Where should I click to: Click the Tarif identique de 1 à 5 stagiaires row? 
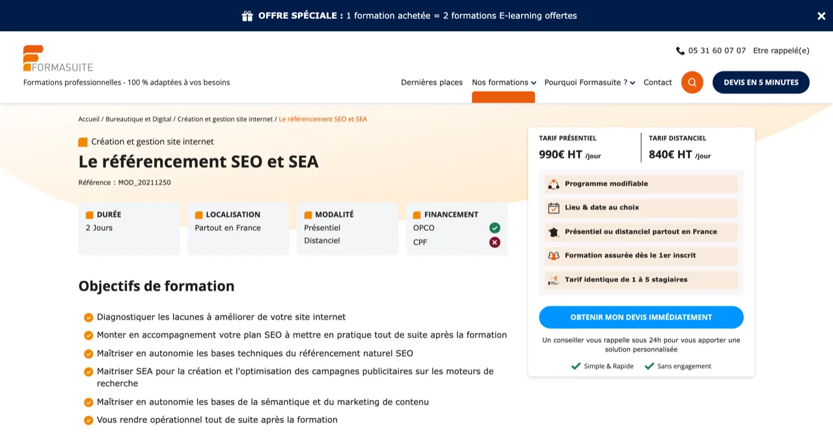click(641, 280)
